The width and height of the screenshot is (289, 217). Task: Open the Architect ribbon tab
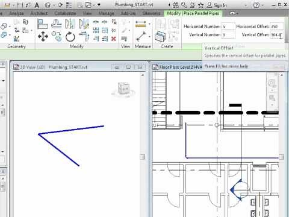(39, 13)
